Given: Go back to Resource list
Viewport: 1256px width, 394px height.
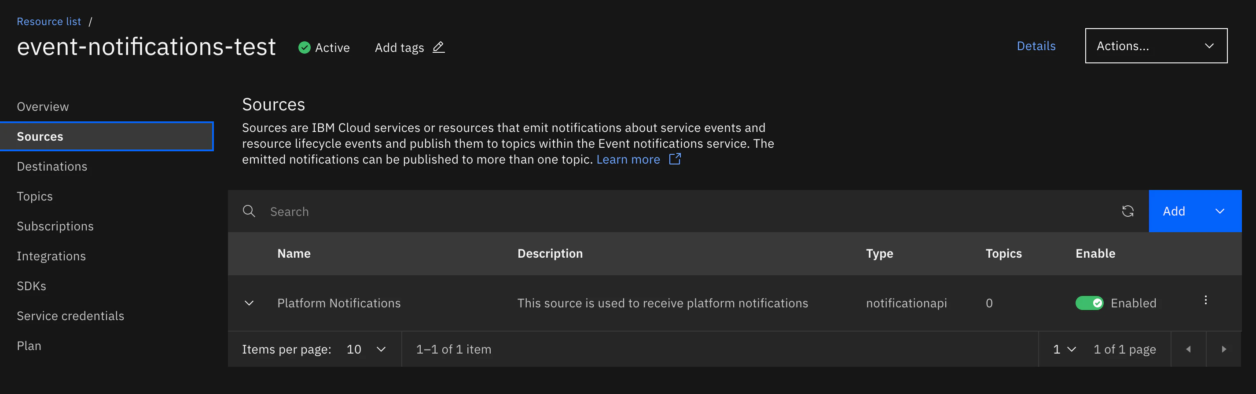Looking at the screenshot, I should tap(49, 22).
